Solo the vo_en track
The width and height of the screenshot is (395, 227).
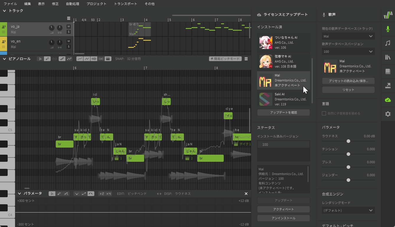click(x=69, y=47)
